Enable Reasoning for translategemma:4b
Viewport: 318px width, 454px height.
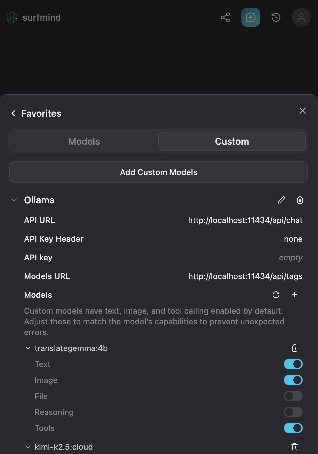click(293, 412)
